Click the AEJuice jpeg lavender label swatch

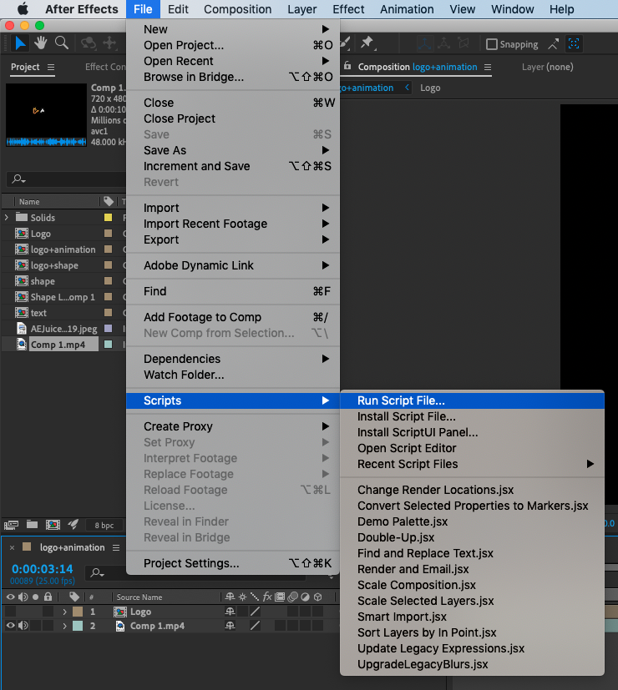click(108, 328)
